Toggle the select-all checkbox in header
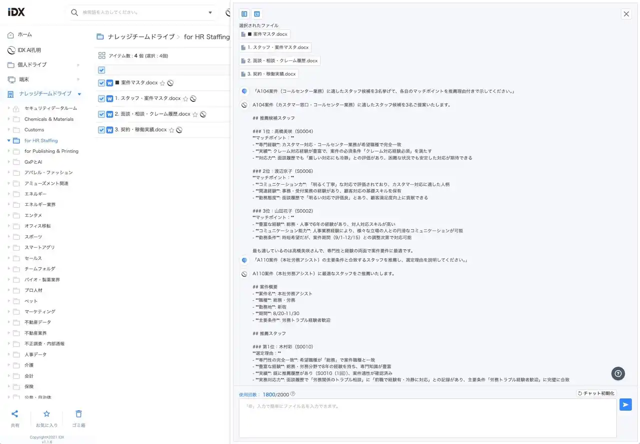The width and height of the screenshot is (640, 444). point(101,70)
